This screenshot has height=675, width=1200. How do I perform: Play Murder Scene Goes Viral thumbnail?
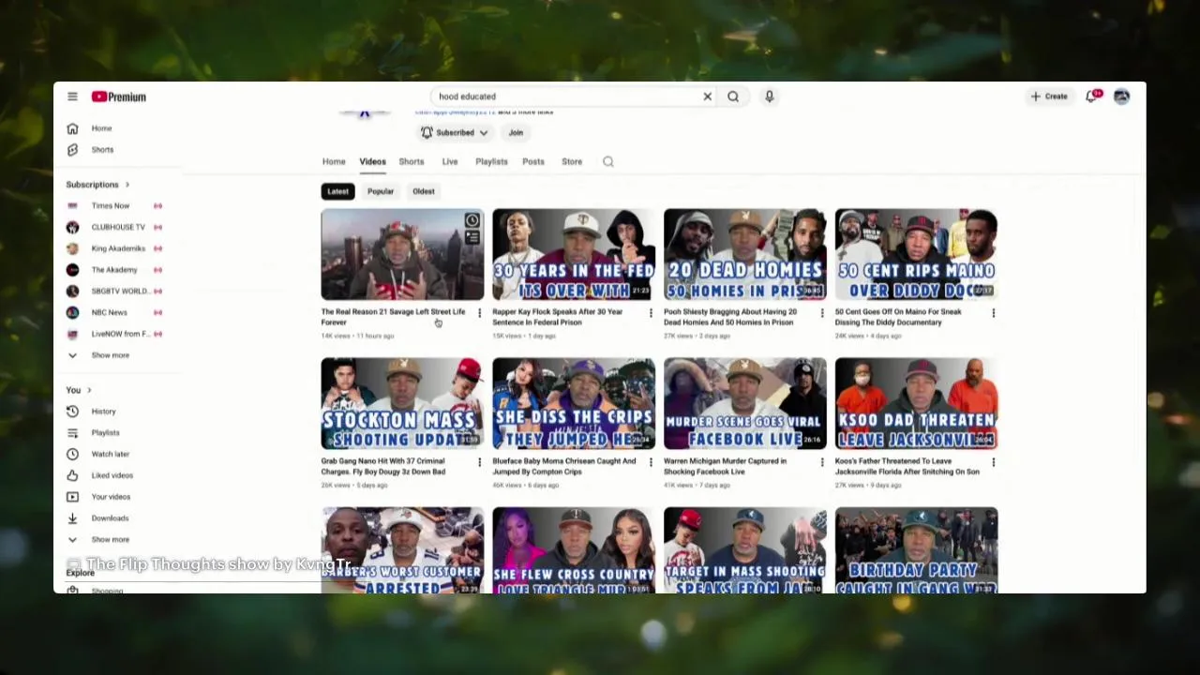[x=745, y=403]
